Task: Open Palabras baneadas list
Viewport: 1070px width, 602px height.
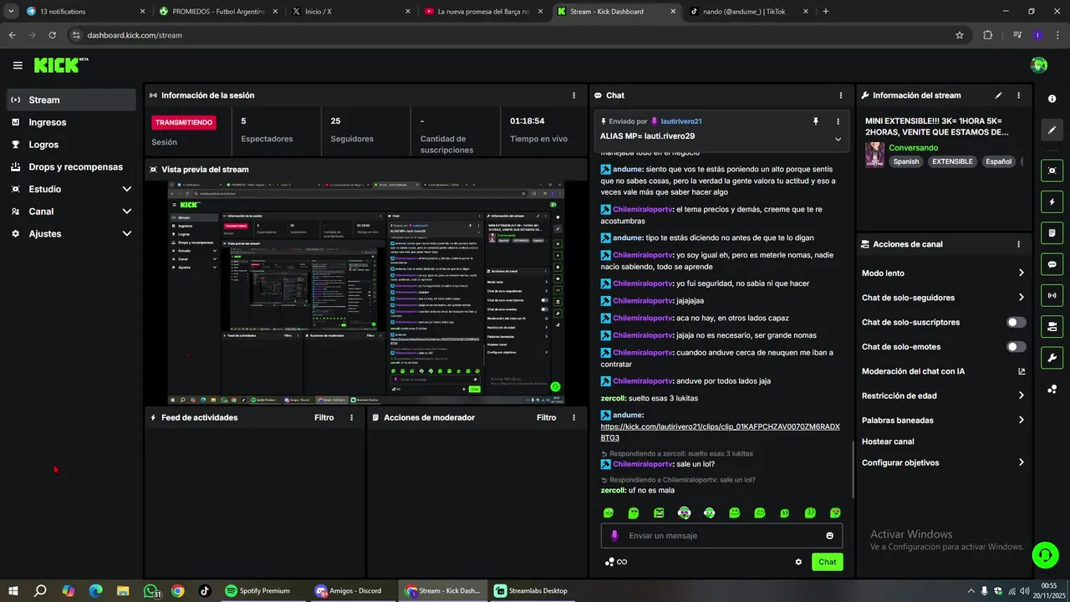Action: pos(943,420)
